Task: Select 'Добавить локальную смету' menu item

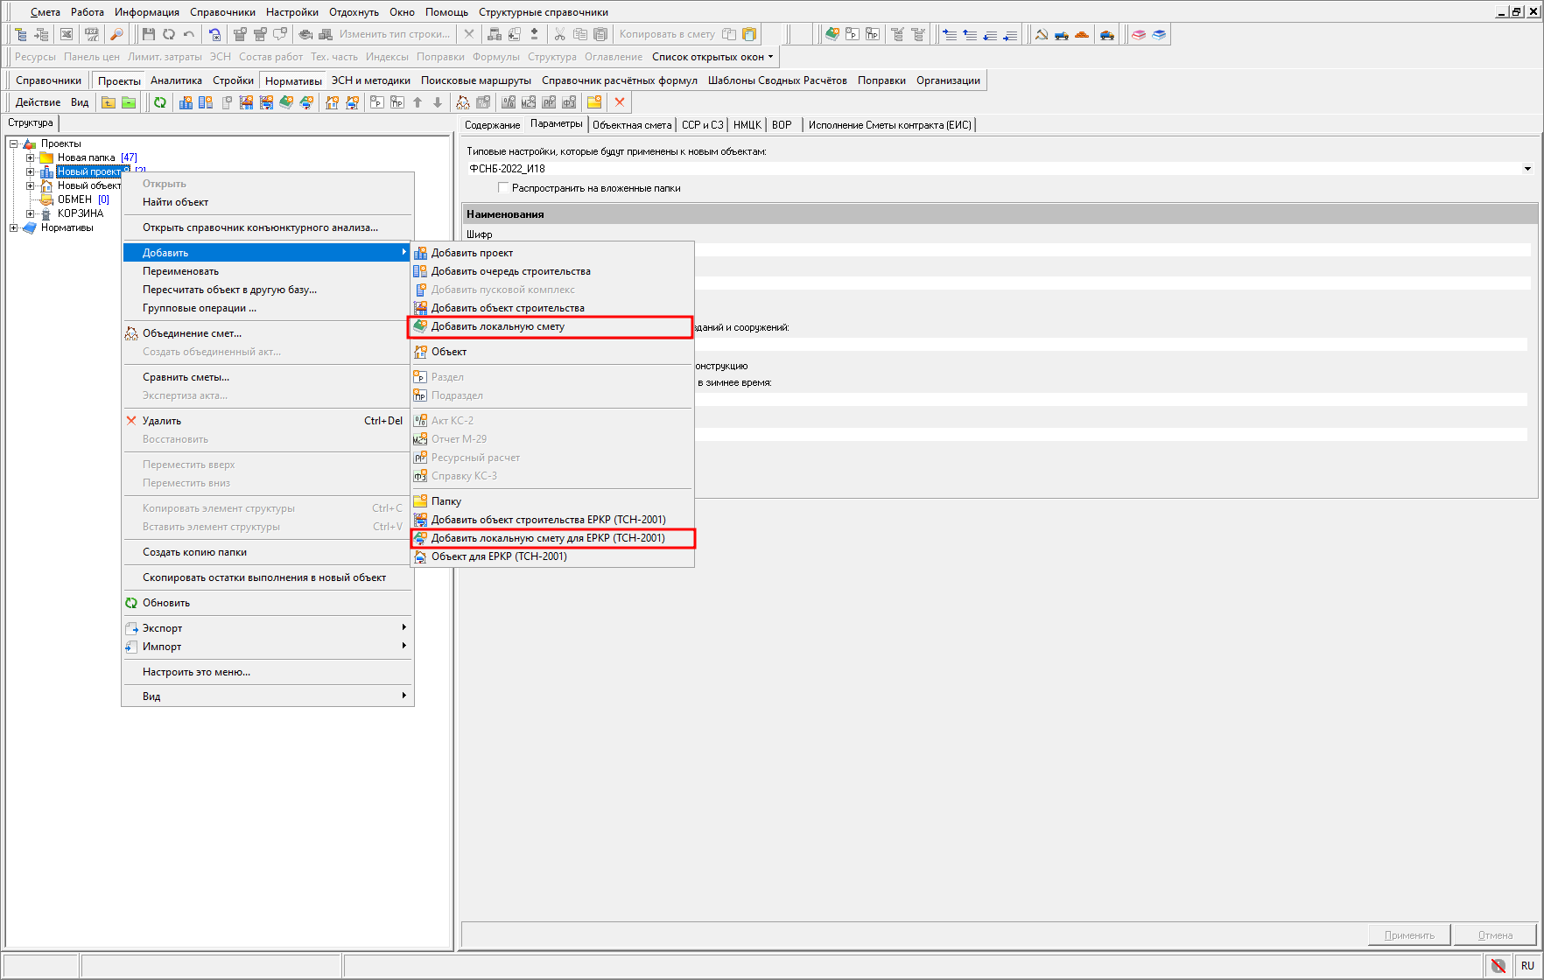Action: tap(497, 326)
